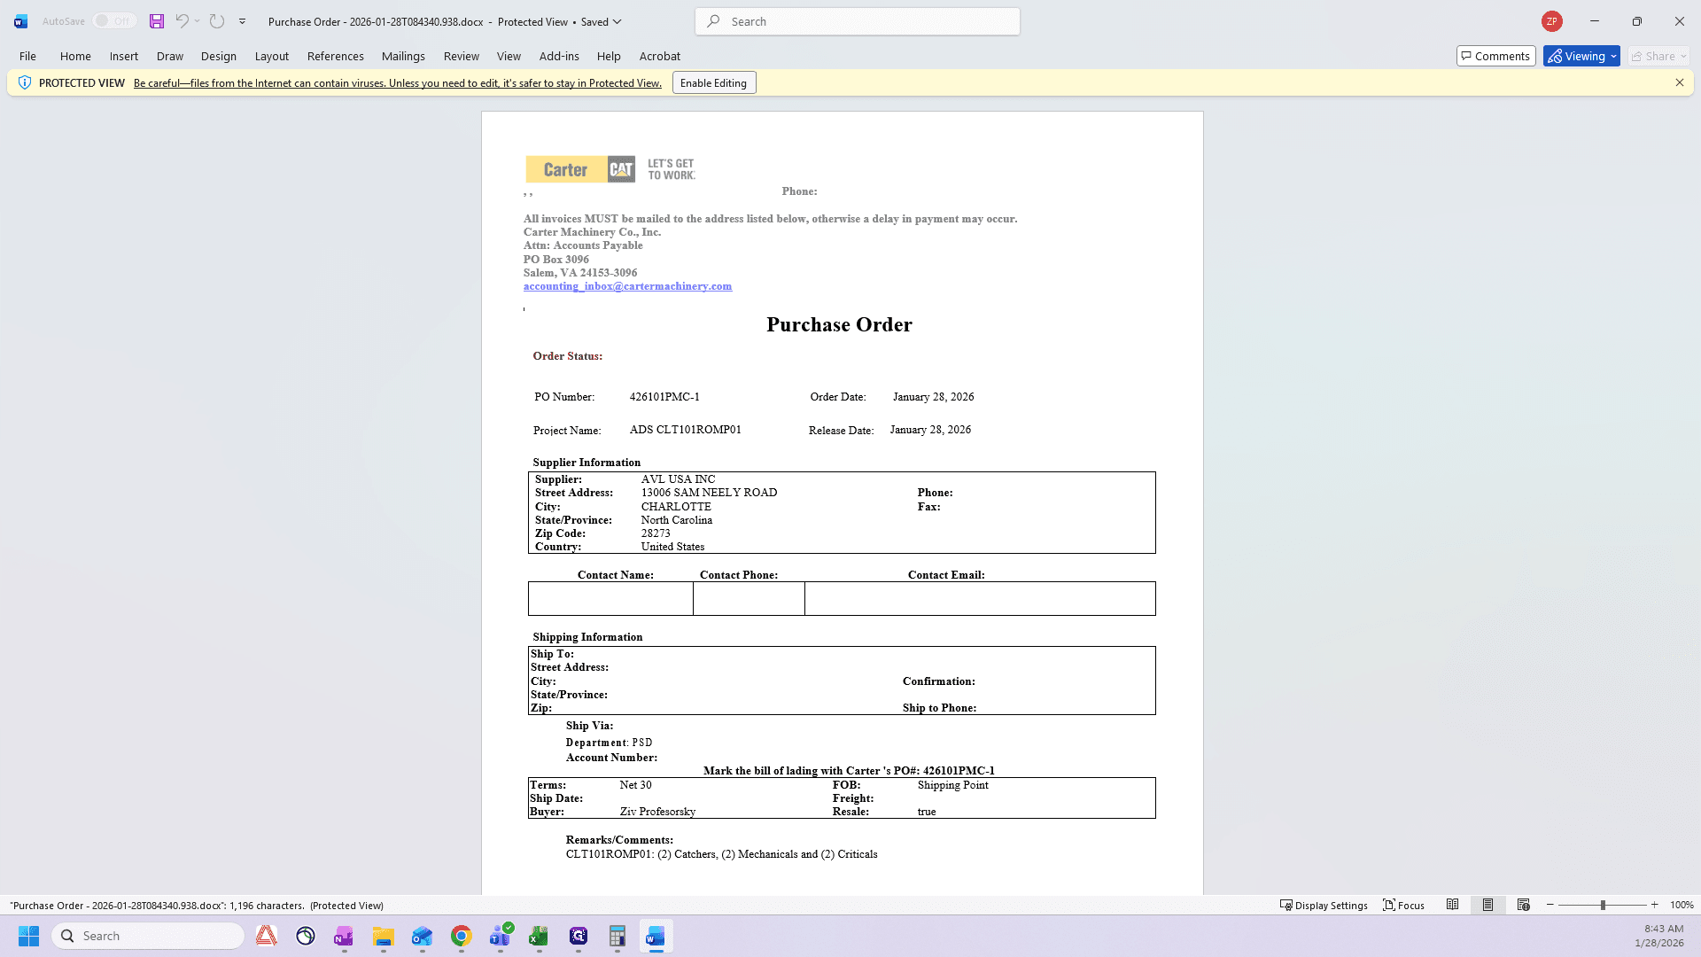Open the Mailings tab

[403, 56]
